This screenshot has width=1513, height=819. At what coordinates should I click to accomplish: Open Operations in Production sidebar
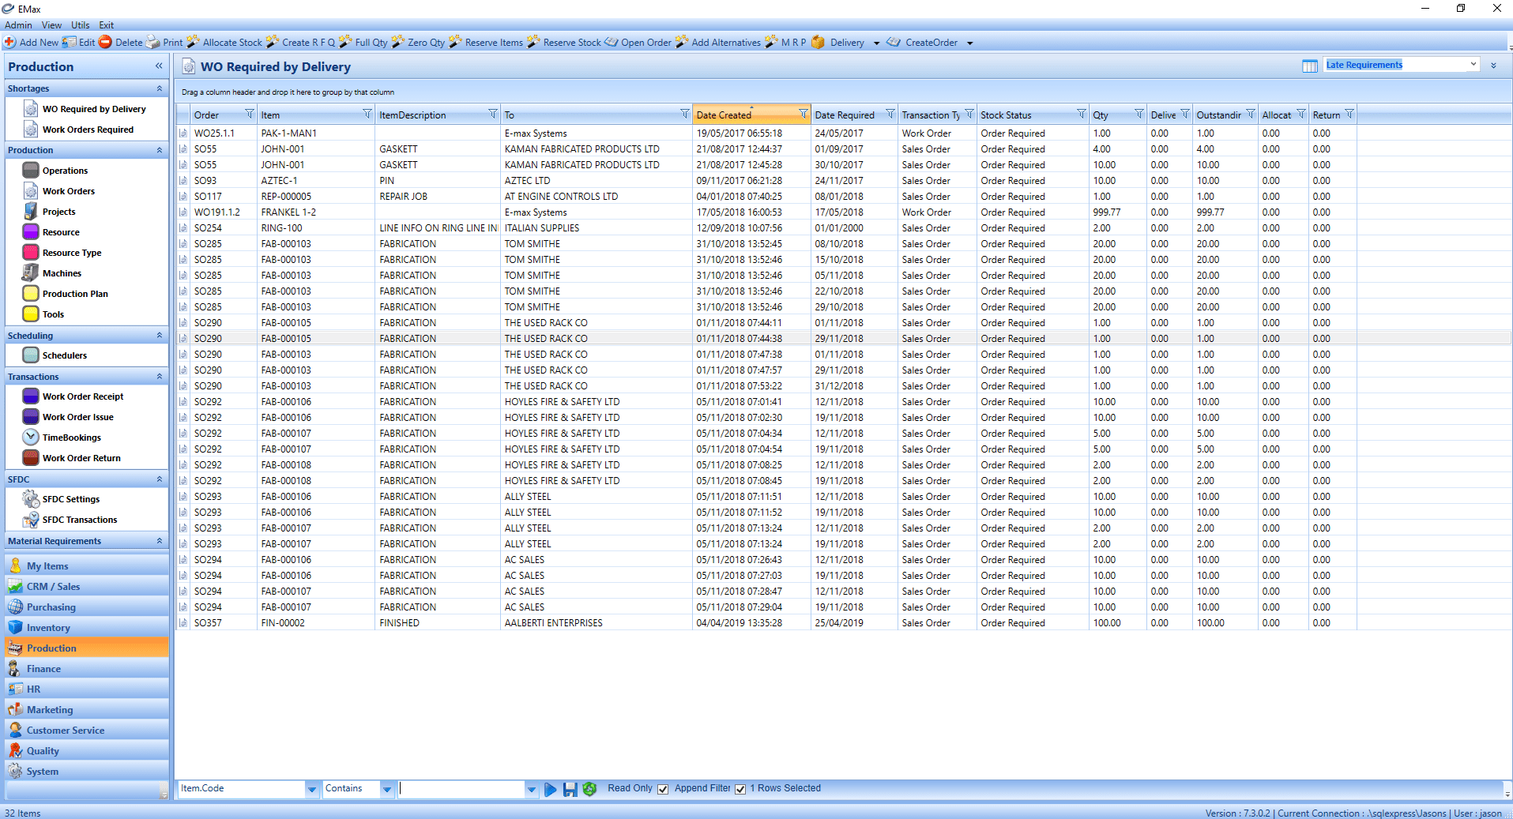click(65, 171)
